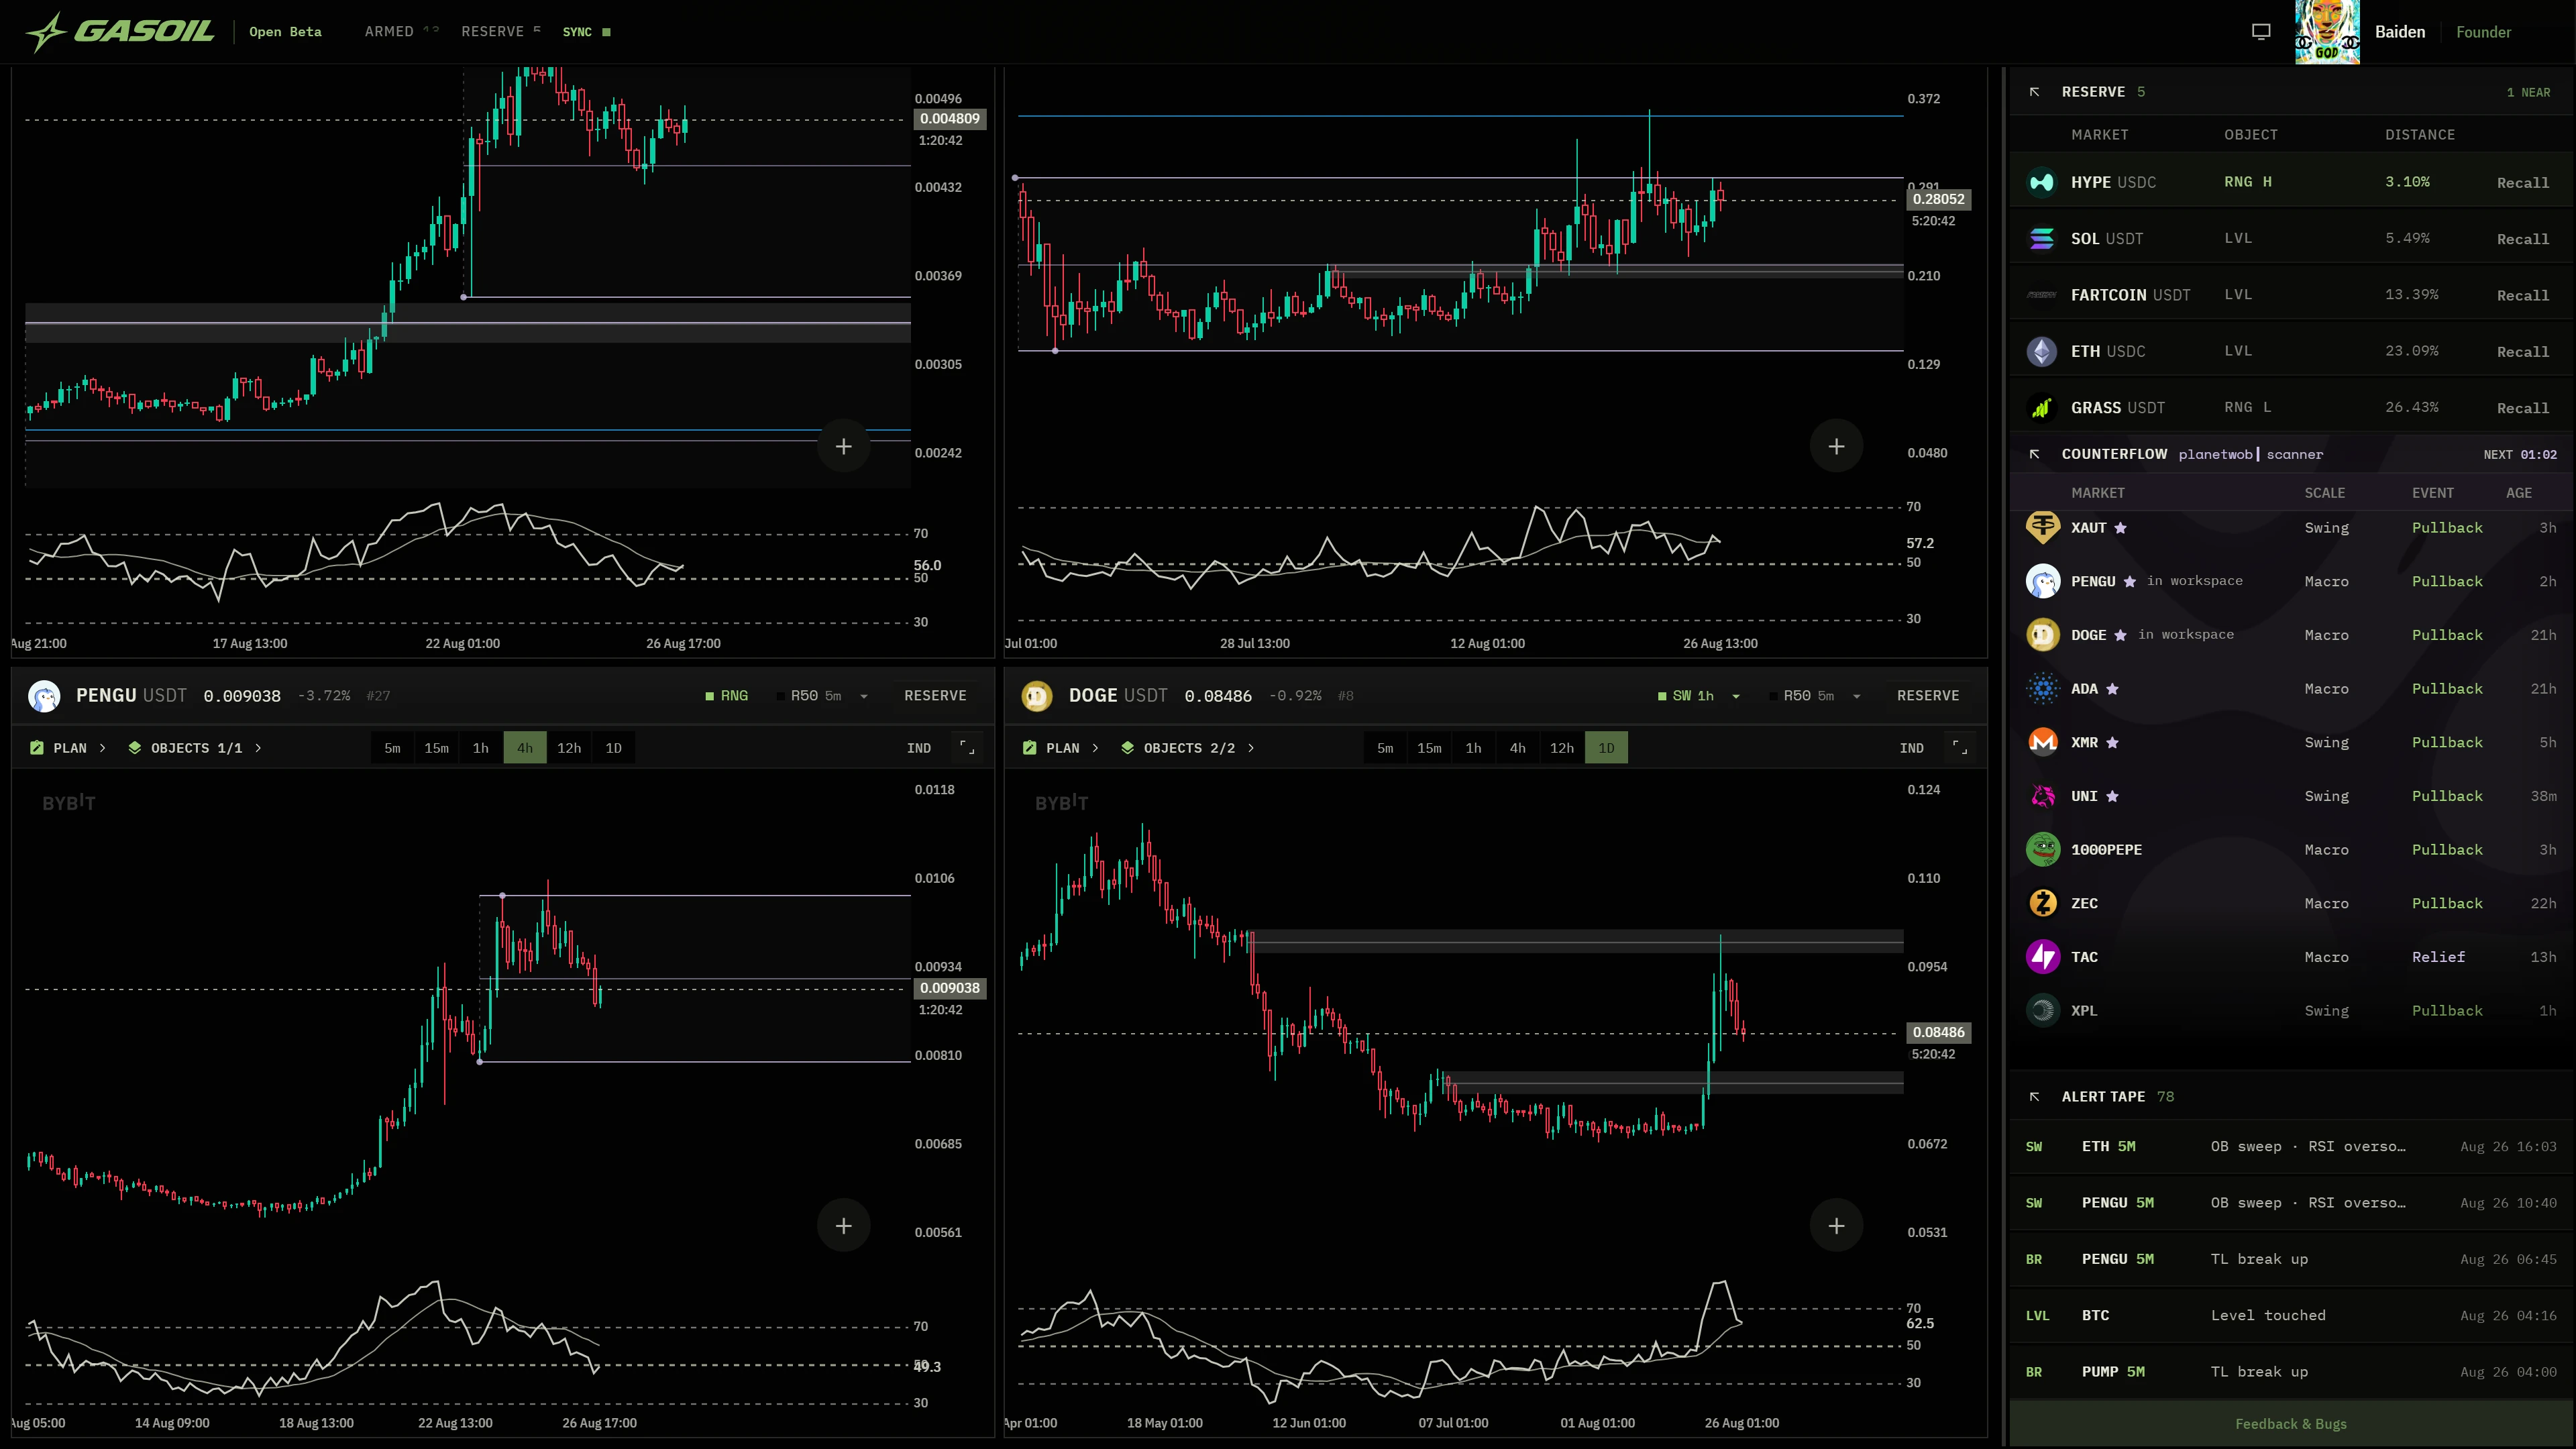Open Baiden's profile avatar
This screenshot has height=1449, width=2576.
(2327, 32)
